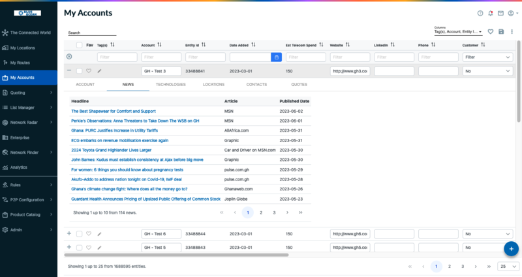Click the save view floppy disk icon
Screen dimensions: 522x277
(x=501, y=31)
